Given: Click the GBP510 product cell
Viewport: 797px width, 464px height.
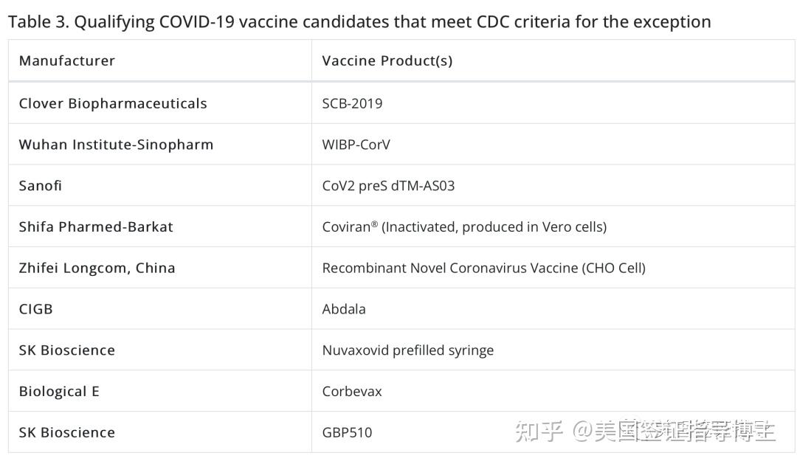Looking at the screenshot, I should (x=347, y=432).
